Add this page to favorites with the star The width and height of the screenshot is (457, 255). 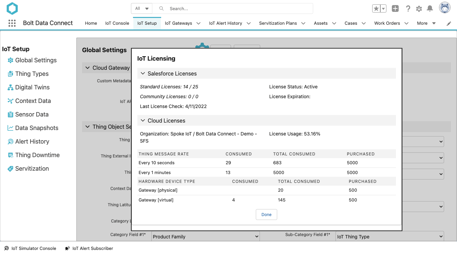pos(376,9)
